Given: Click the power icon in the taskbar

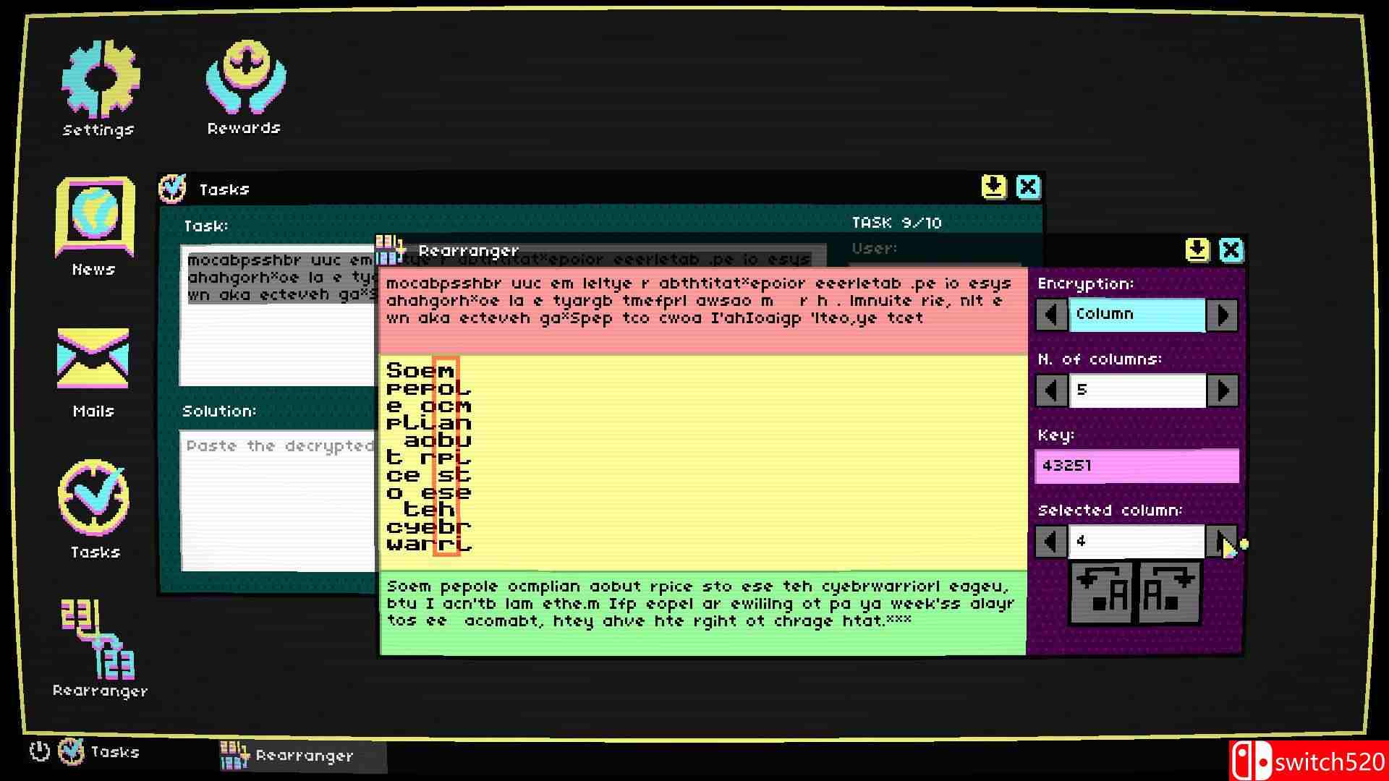Looking at the screenshot, I should click(x=39, y=752).
